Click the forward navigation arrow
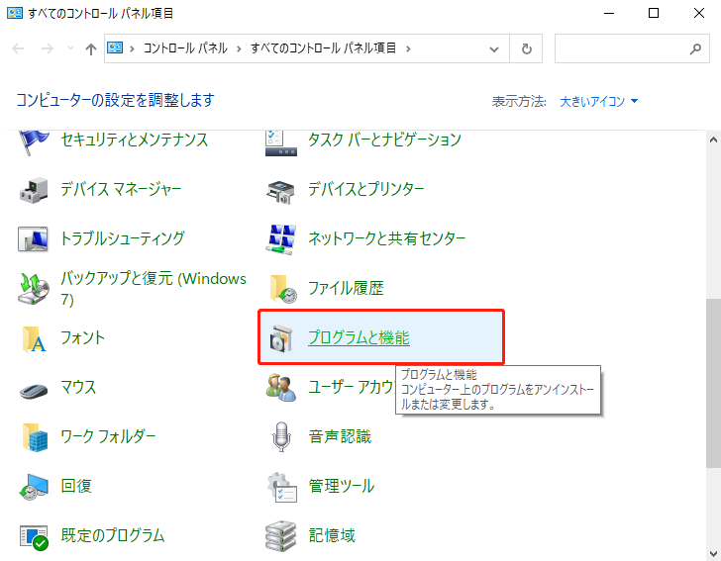The image size is (721, 561). click(x=47, y=48)
